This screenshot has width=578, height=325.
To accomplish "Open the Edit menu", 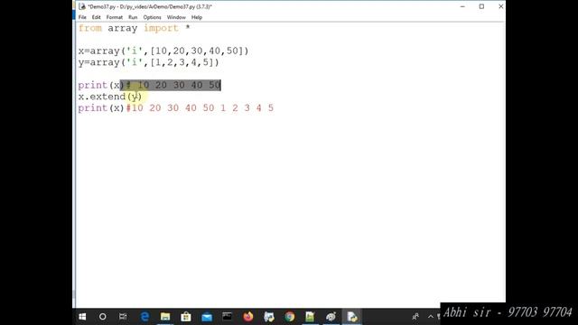I will 97,17.
